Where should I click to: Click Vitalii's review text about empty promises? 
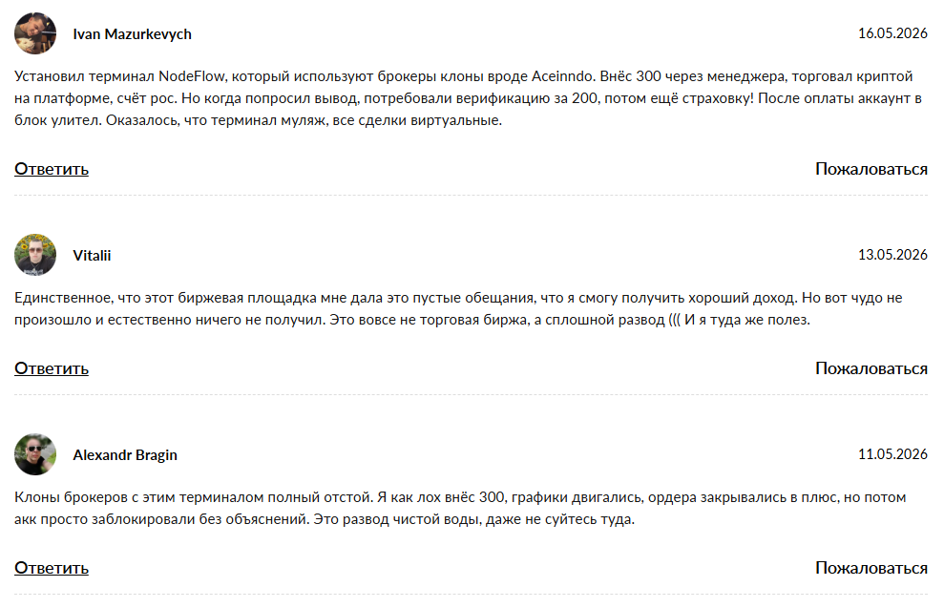(x=458, y=309)
